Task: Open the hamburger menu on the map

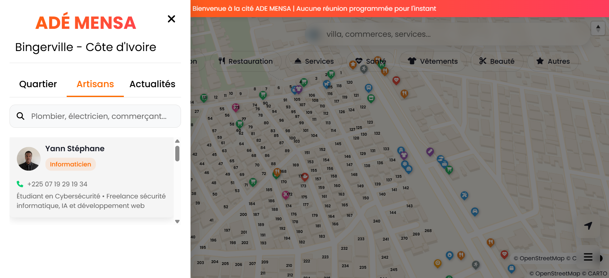Action: pos(588,257)
